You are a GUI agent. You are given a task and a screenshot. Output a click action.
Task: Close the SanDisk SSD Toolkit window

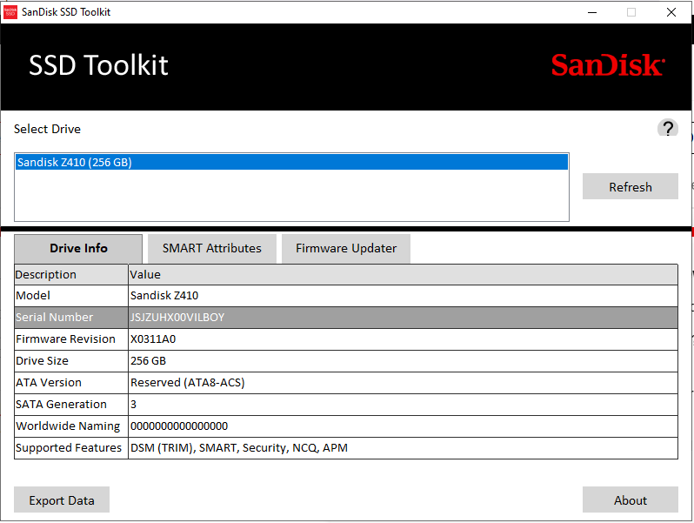(671, 12)
